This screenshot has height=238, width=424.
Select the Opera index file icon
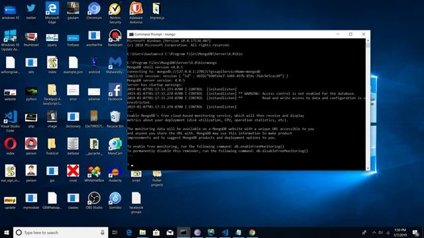[11, 146]
